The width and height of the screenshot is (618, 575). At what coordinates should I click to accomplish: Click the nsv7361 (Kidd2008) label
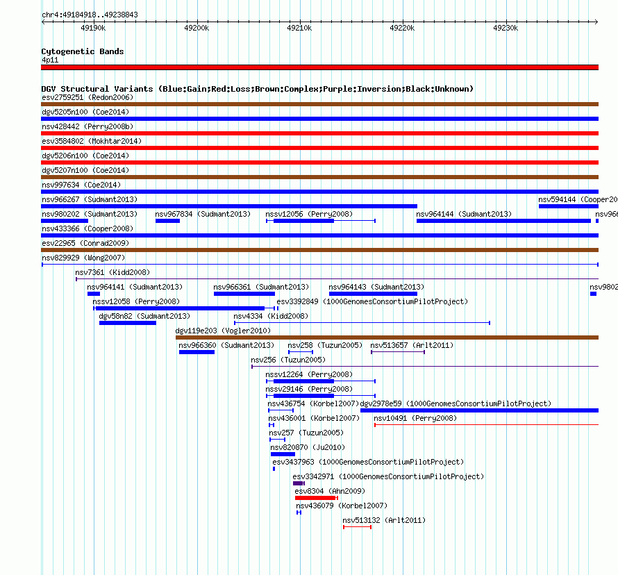pyautogui.click(x=112, y=272)
